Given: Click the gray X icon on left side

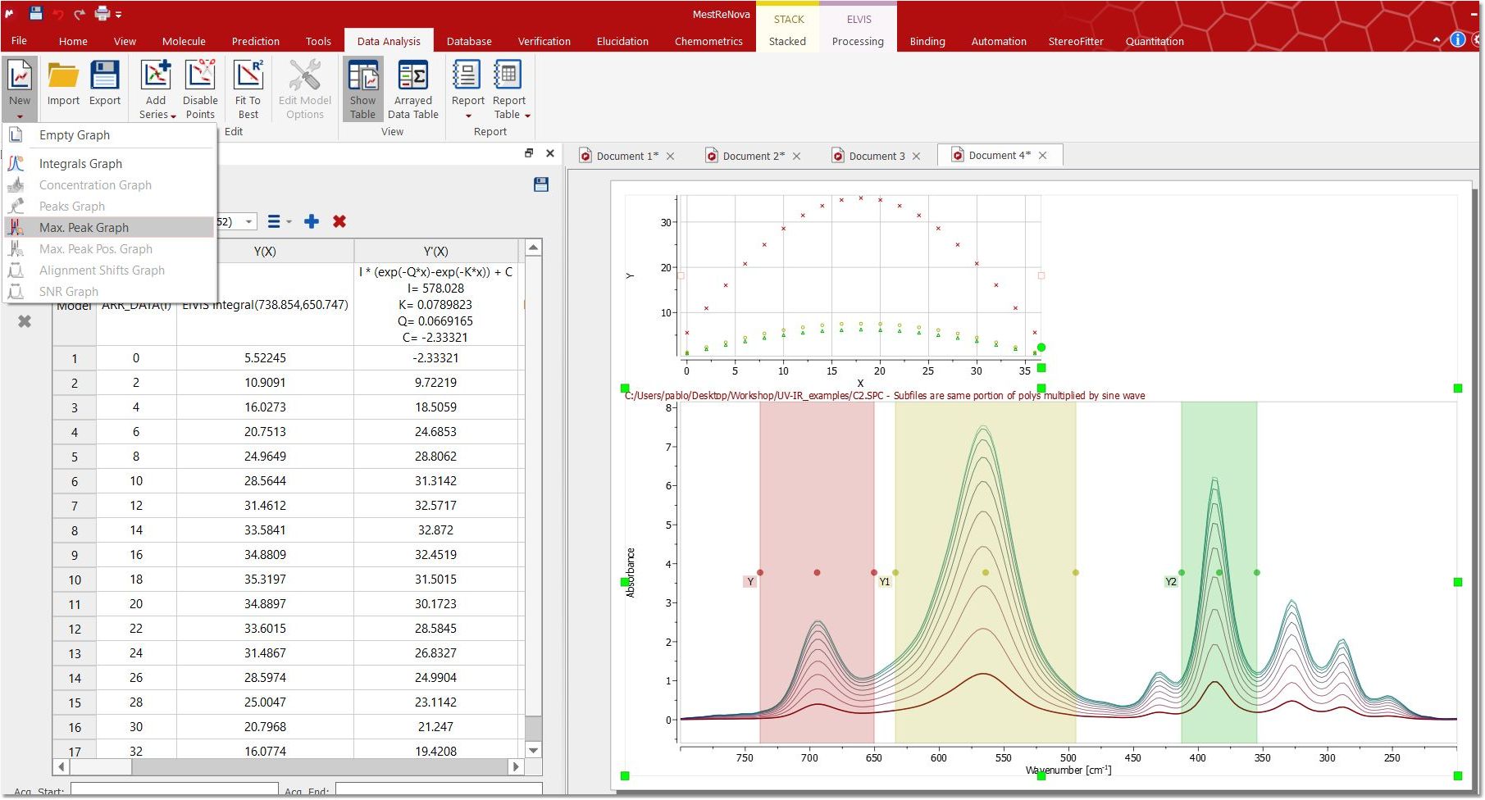Looking at the screenshot, I should click(25, 321).
